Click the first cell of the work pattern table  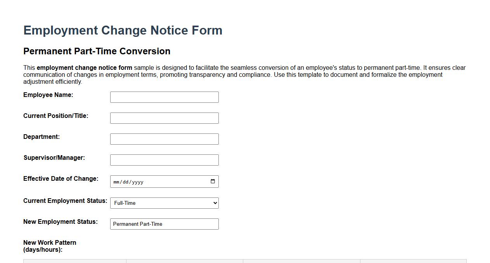(x=75, y=261)
